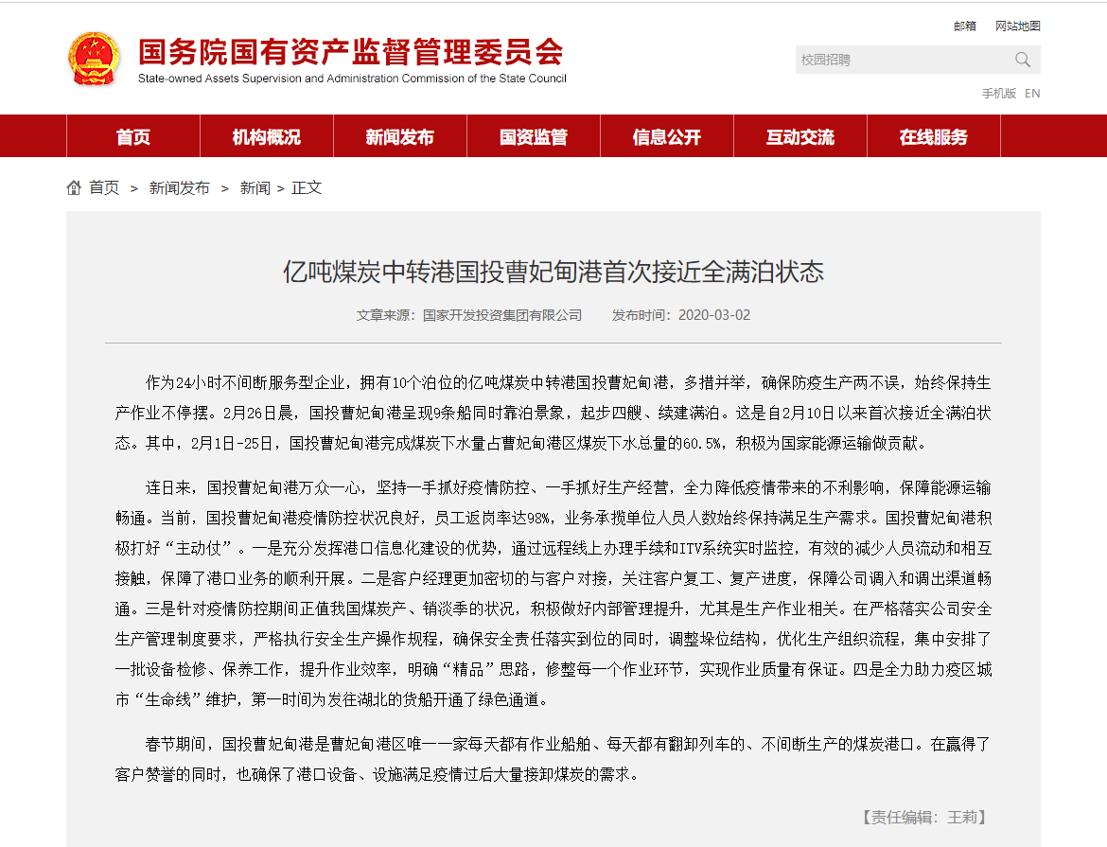1107x847 pixels.
Task: Open the 信息公开 menu item
Action: (x=667, y=137)
